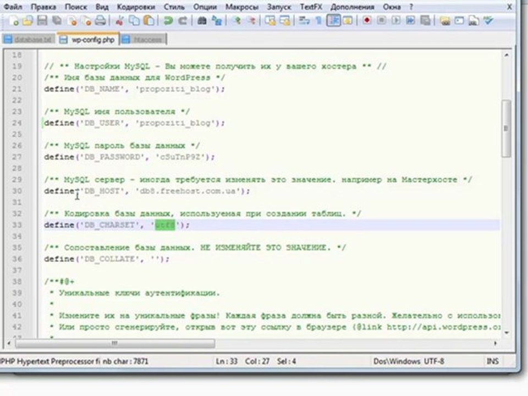The height and width of the screenshot is (396, 528).
Task: Toggle synchronized vertical scrolling
Action: tap(270, 21)
